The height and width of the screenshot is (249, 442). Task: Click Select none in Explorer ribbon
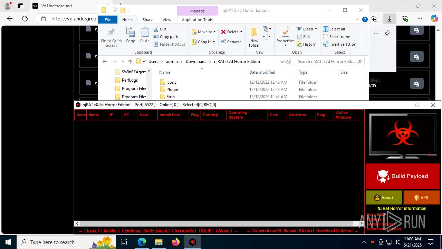click(336, 37)
